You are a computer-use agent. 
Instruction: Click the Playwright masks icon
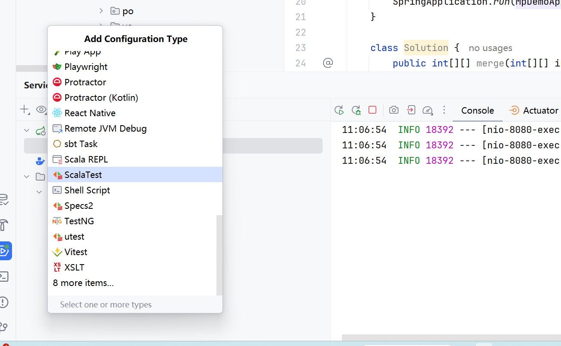(x=57, y=67)
